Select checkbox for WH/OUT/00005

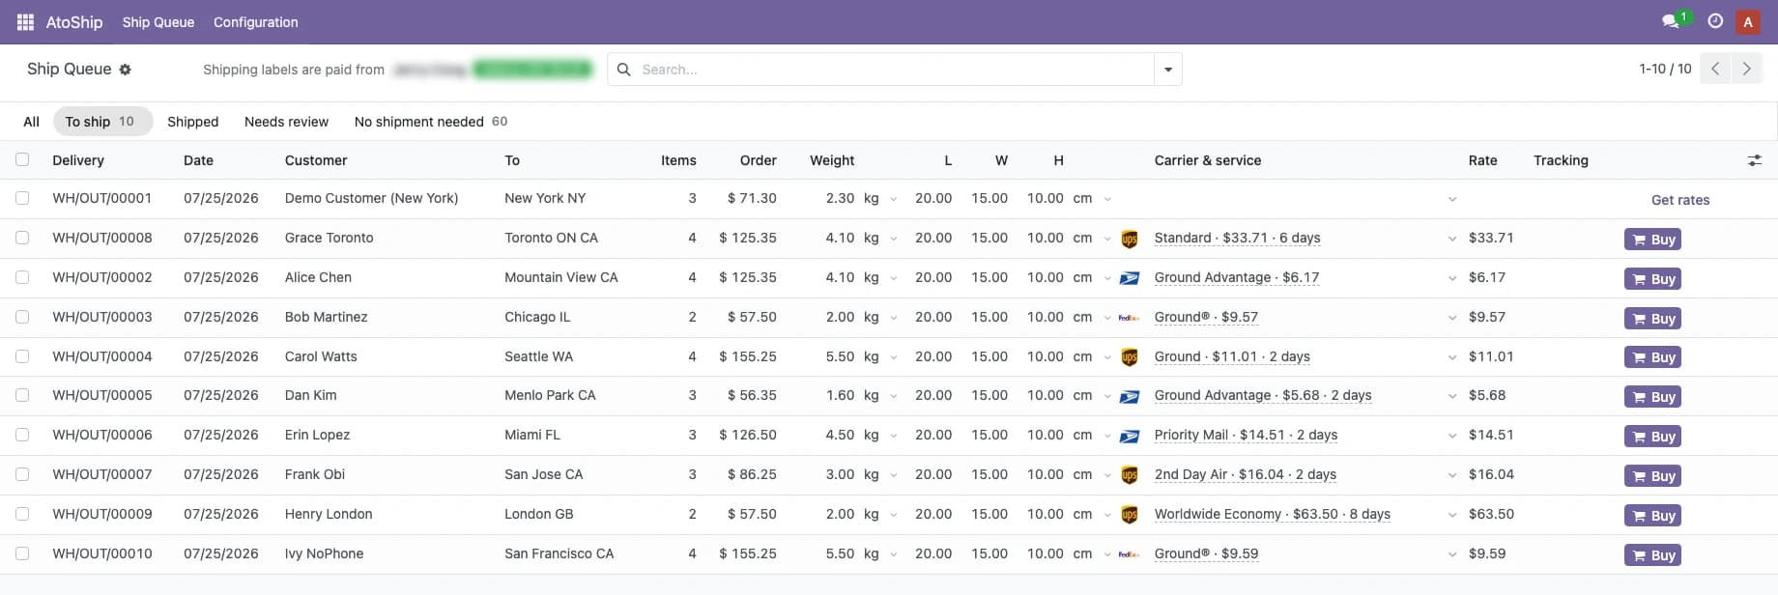pyautogui.click(x=22, y=395)
